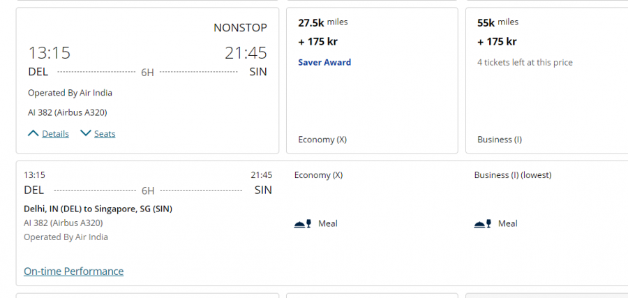The height and width of the screenshot is (298, 628).
Task: Click the large 13:15 departure time
Action: (x=49, y=53)
